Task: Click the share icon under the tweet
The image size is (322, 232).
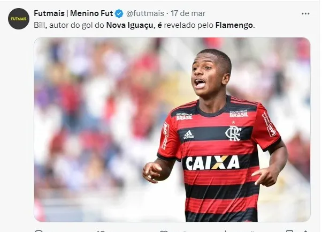Action: (x=305, y=231)
